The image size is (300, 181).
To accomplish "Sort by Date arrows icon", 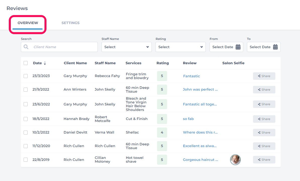I will 45,63.
